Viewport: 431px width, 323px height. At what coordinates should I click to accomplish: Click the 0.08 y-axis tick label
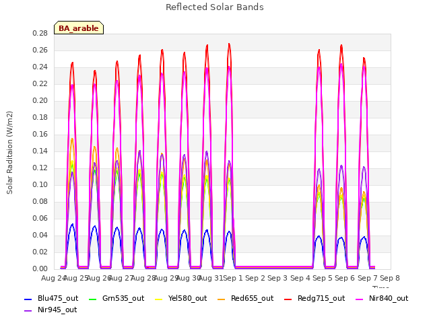(40, 202)
